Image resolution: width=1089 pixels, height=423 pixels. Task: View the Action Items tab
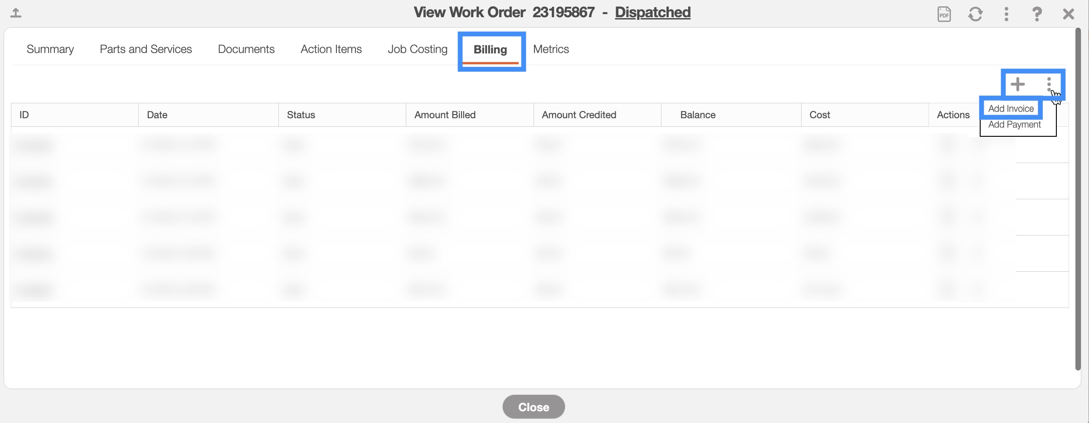(x=331, y=49)
